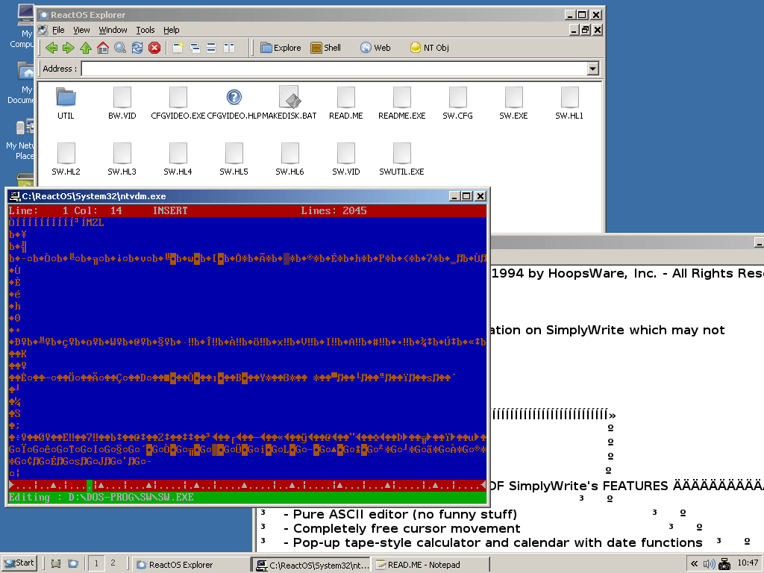Click the volume speaker icon in system tray
The height and width of the screenshot is (573, 764).
coord(709,564)
